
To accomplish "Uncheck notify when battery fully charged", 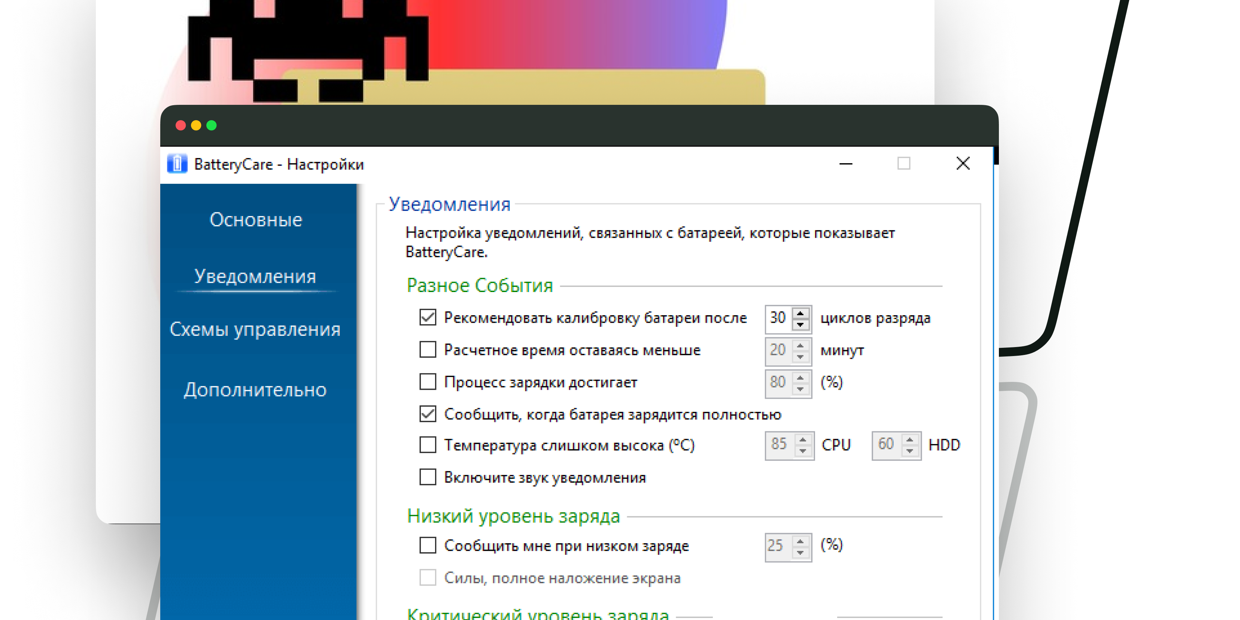I will tap(428, 414).
